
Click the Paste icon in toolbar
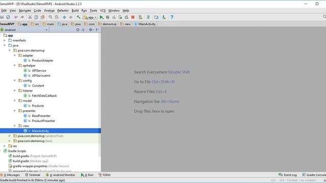pos(43,17)
